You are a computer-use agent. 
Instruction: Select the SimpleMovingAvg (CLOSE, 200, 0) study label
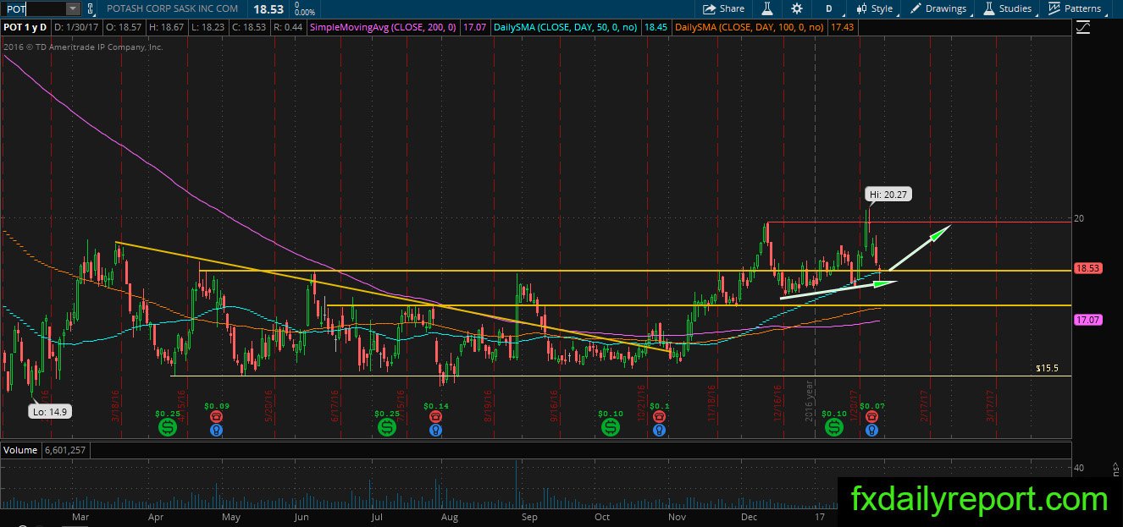[385, 28]
